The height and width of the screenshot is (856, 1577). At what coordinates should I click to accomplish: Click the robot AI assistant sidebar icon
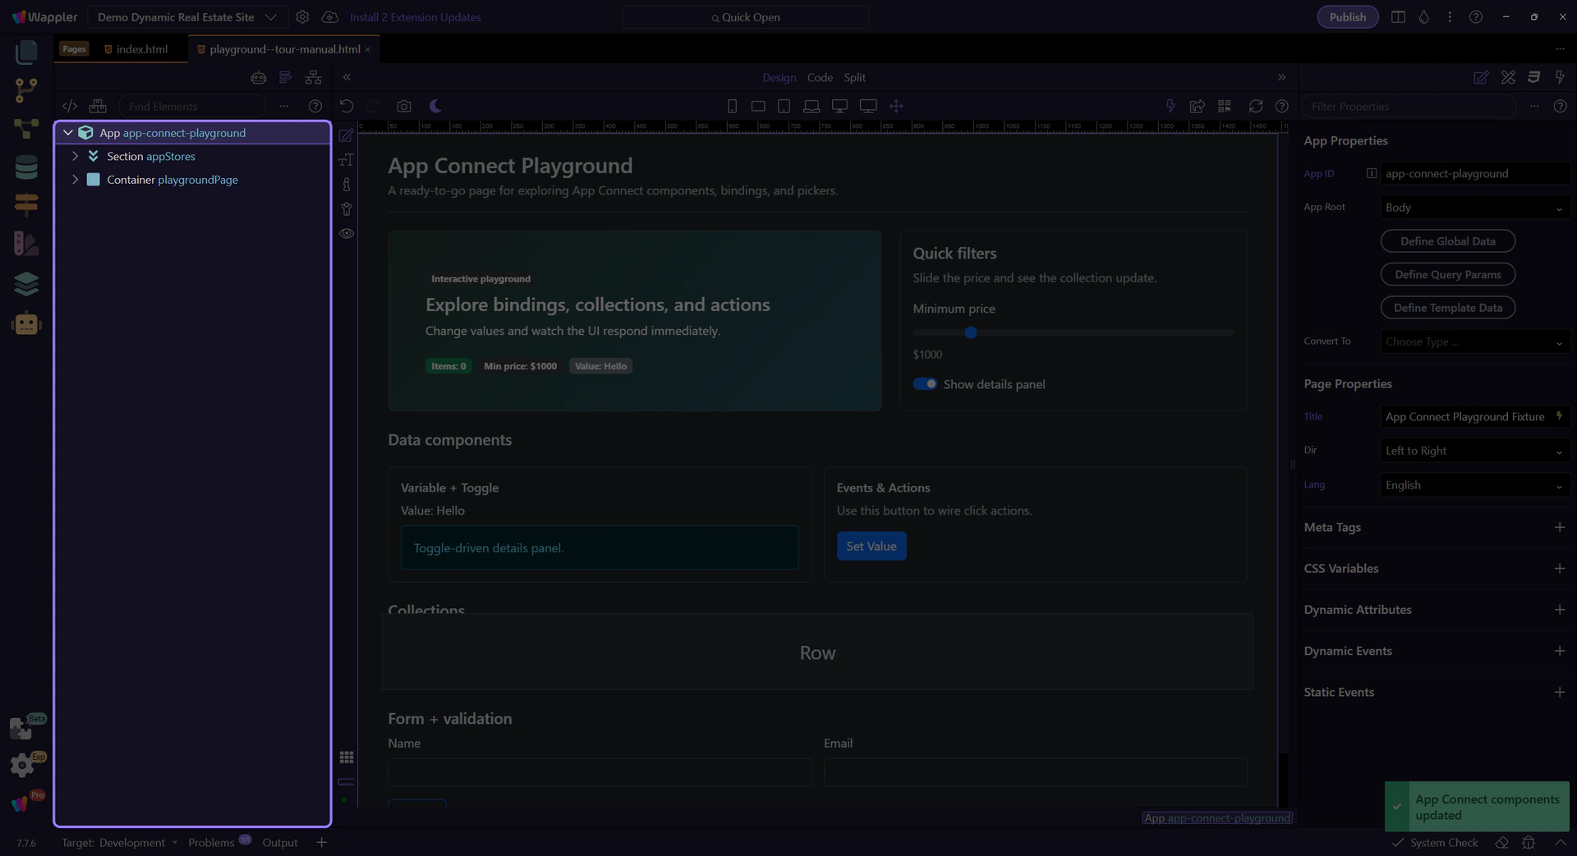coord(26,324)
